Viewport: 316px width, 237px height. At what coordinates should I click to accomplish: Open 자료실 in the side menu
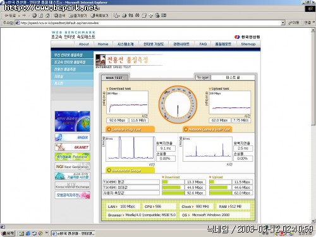72,76
